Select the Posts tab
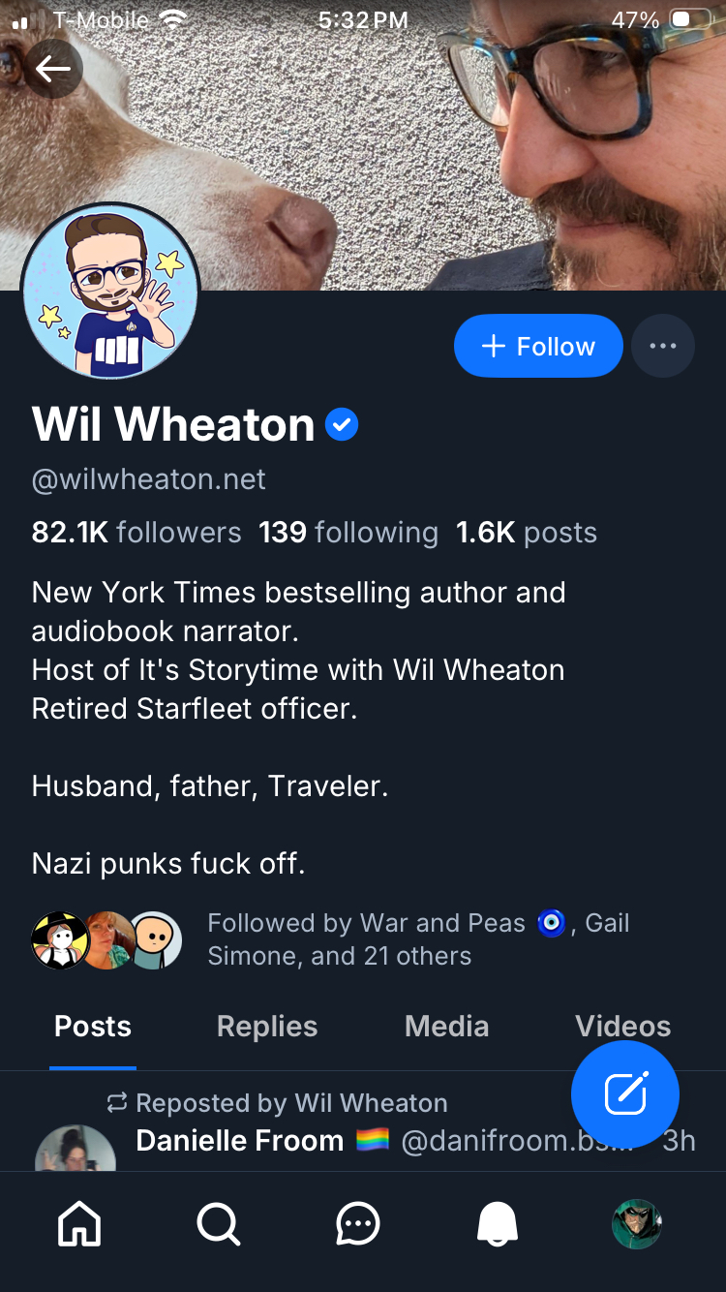Viewport: 726px width, 1292px height. tap(93, 1027)
